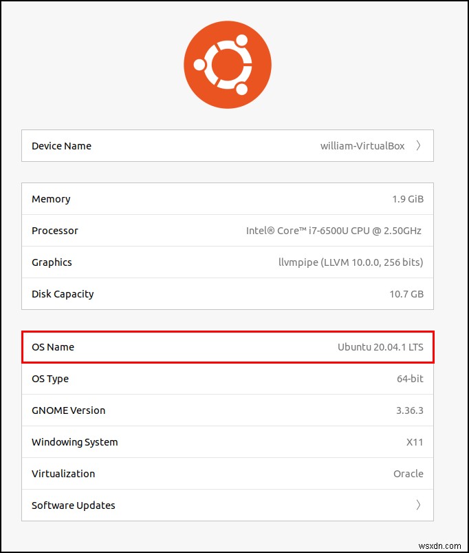Viewport: 469px width, 553px height.
Task: Click the Virtualization label
Action: click(63, 474)
